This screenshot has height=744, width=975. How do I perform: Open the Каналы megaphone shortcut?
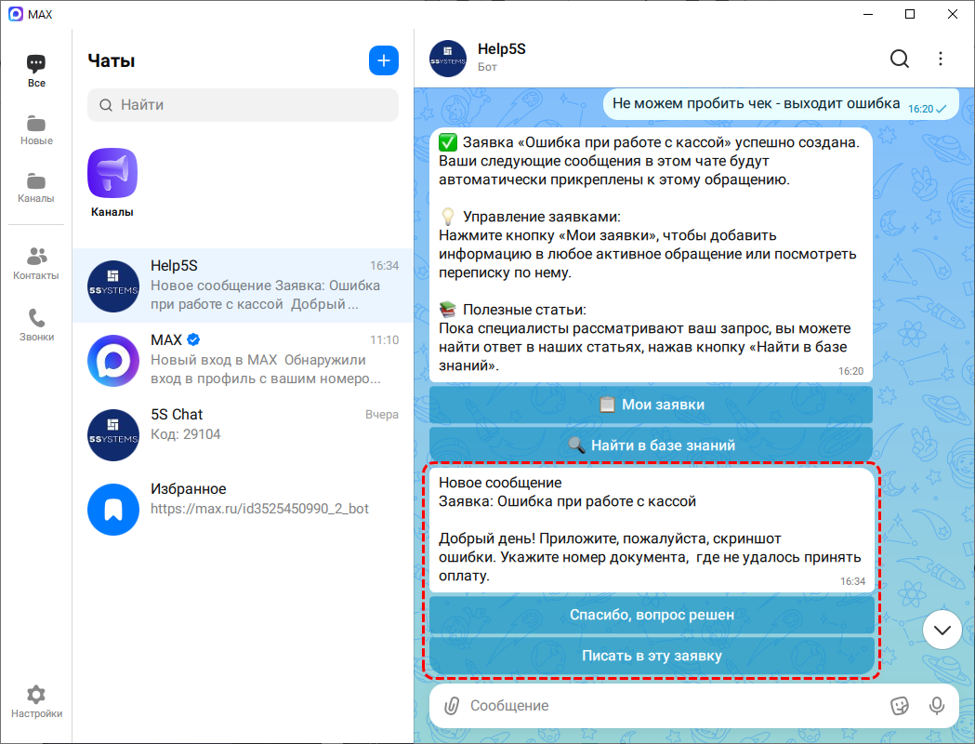tap(112, 173)
